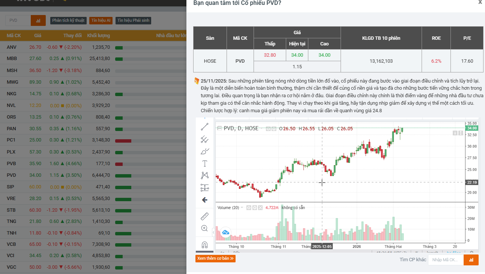The image size is (485, 274).
Task: Click the 34.00 price label on chart axis
Action: click(471, 128)
